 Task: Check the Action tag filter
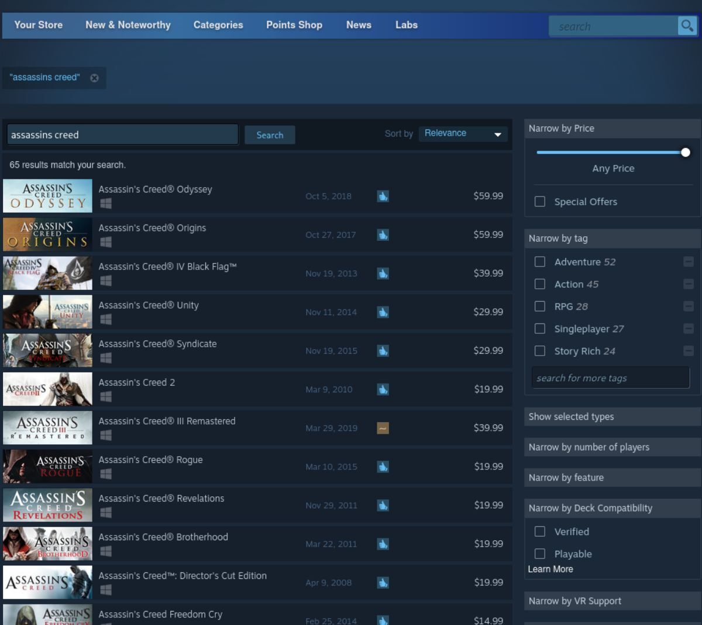(x=540, y=284)
